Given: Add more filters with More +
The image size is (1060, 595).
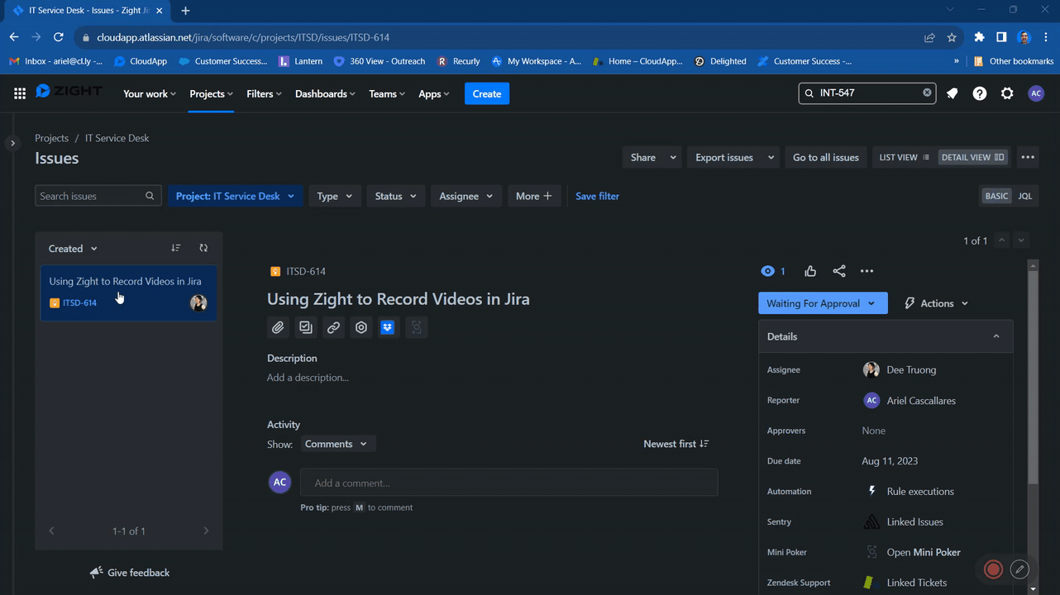Looking at the screenshot, I should (x=534, y=196).
